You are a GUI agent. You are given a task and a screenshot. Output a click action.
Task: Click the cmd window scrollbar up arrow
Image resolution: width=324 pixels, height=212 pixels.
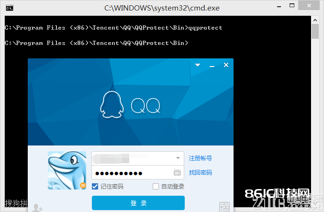pyautogui.click(x=315, y=20)
